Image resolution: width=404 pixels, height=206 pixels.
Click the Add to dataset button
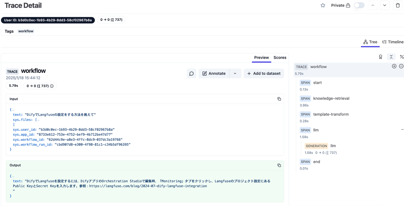point(264,73)
